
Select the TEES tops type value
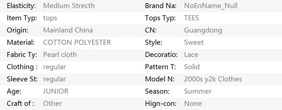point(192,18)
